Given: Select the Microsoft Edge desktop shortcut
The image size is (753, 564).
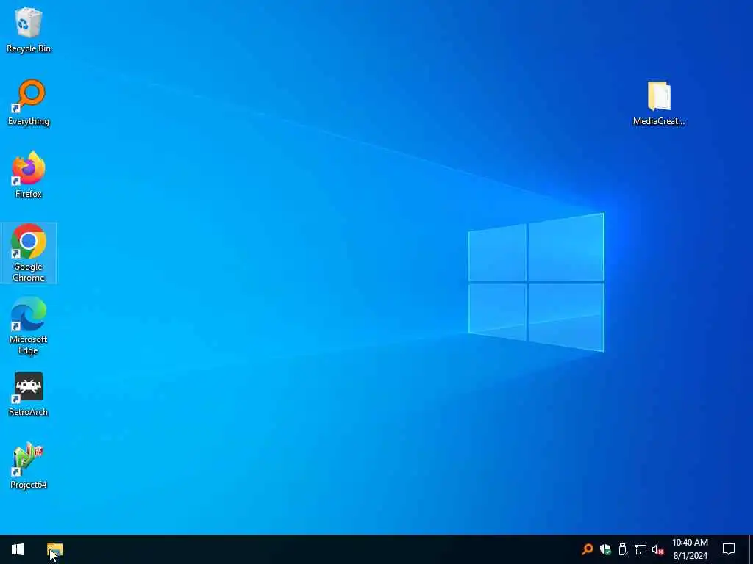Looking at the screenshot, I should [29, 325].
